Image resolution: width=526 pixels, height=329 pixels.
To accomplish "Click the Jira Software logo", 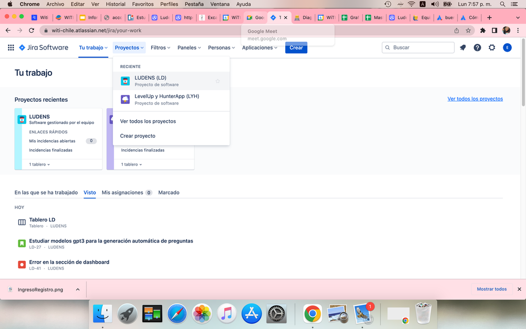I will click(x=44, y=47).
